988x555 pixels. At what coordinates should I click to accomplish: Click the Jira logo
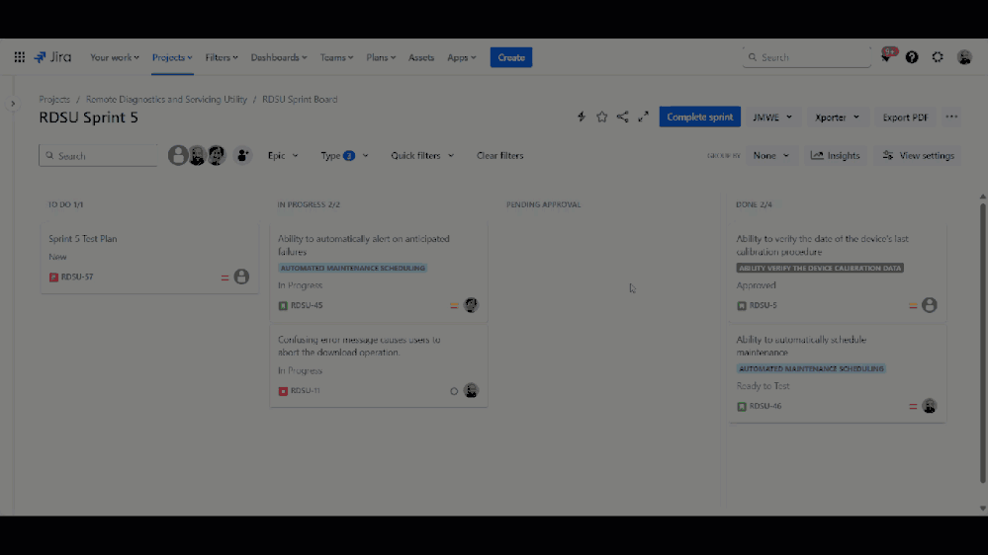[x=52, y=57]
